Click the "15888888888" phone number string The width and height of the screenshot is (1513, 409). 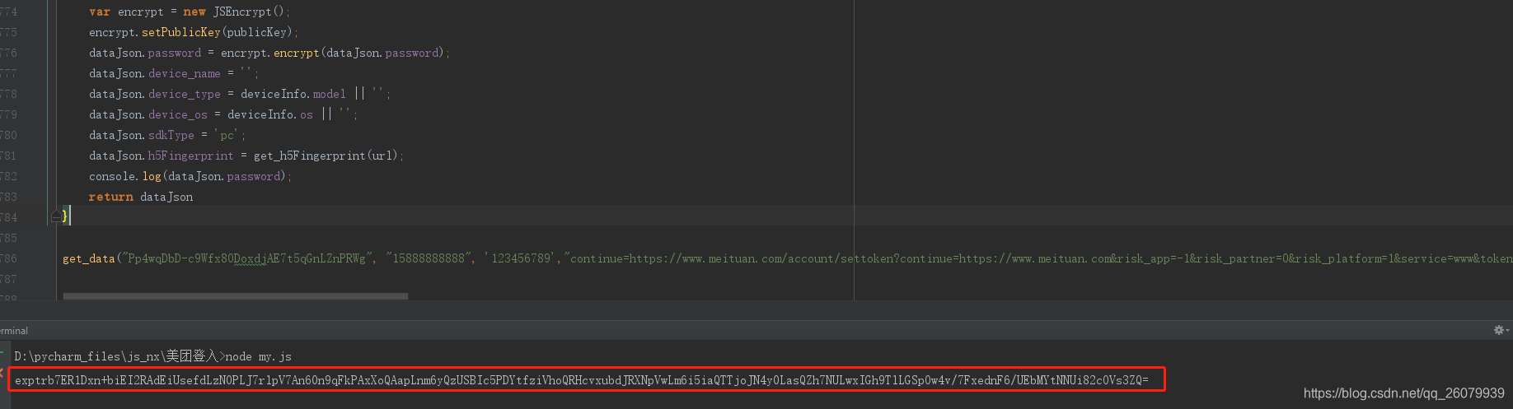(x=430, y=258)
